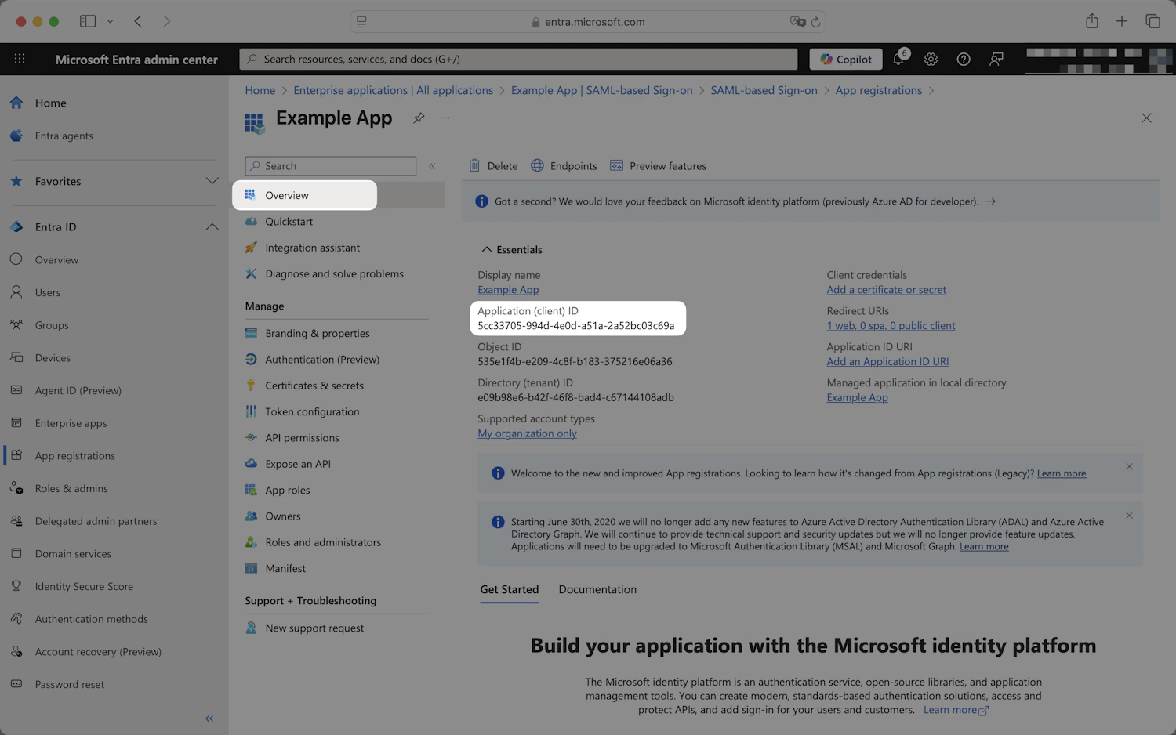This screenshot has width=1176, height=735.
Task: Click the Token configuration icon
Action: click(251, 411)
